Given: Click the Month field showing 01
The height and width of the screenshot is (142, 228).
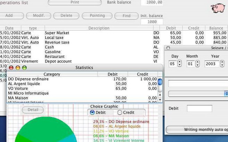Looking at the screenshot, I should coord(191,64).
